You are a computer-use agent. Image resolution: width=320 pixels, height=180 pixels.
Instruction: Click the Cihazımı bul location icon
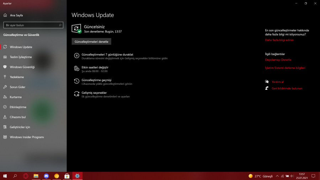point(5,117)
